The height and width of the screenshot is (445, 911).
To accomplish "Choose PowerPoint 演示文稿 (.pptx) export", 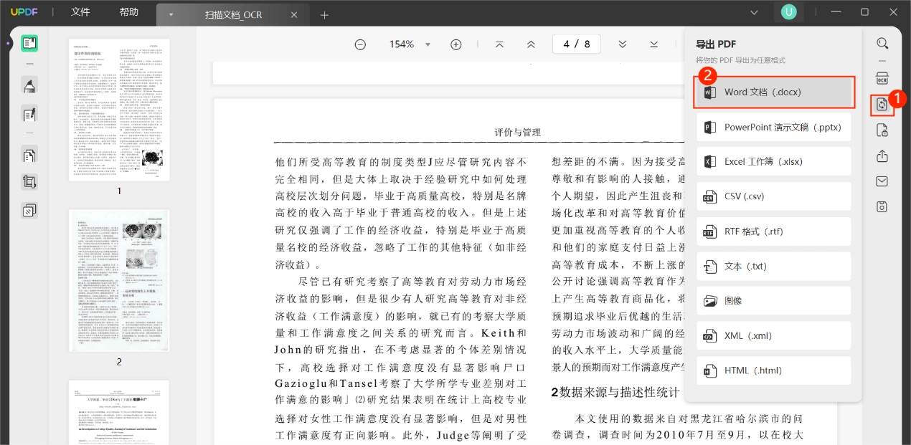I will point(774,128).
